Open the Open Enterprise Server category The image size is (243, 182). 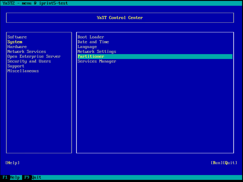[x=34, y=56]
